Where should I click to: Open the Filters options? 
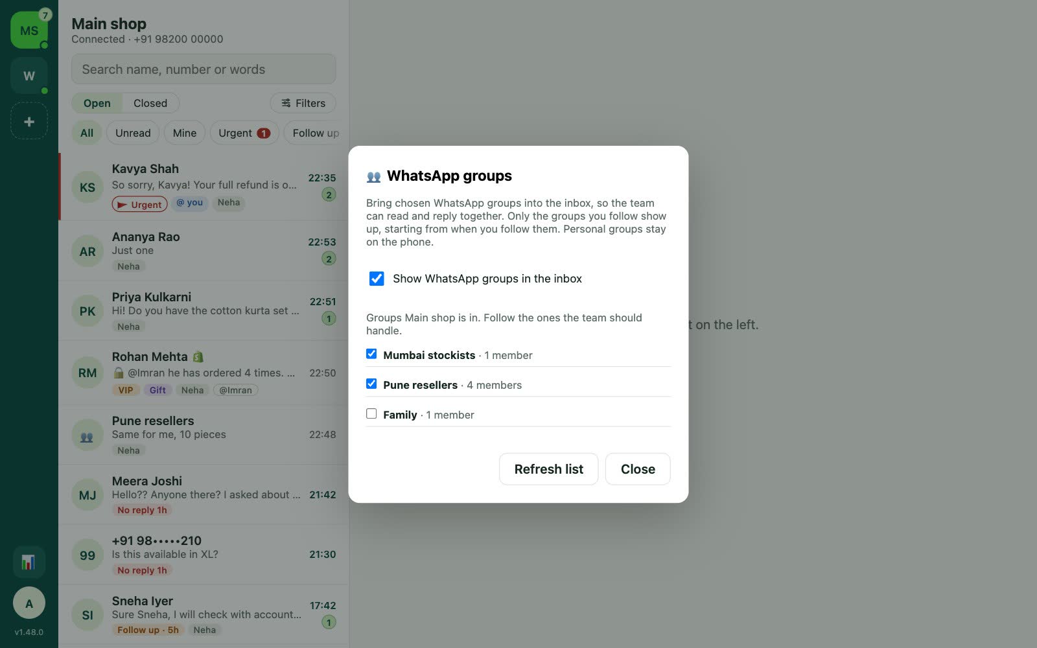(303, 103)
